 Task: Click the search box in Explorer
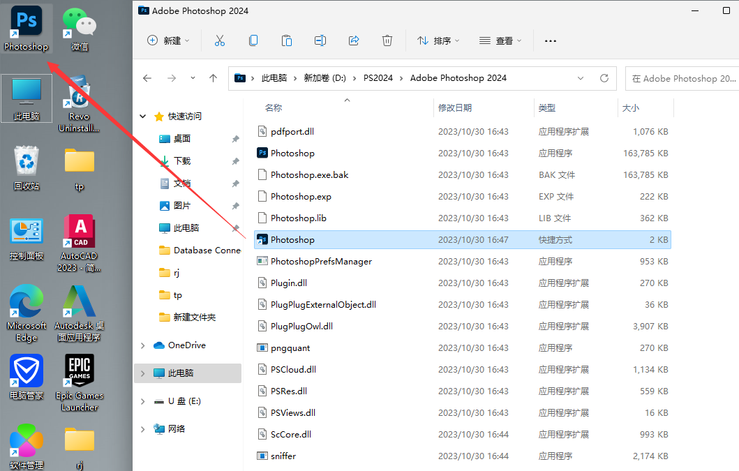tap(682, 78)
